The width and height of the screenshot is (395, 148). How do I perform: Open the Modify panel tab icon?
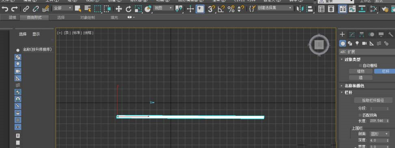[x=352, y=34]
